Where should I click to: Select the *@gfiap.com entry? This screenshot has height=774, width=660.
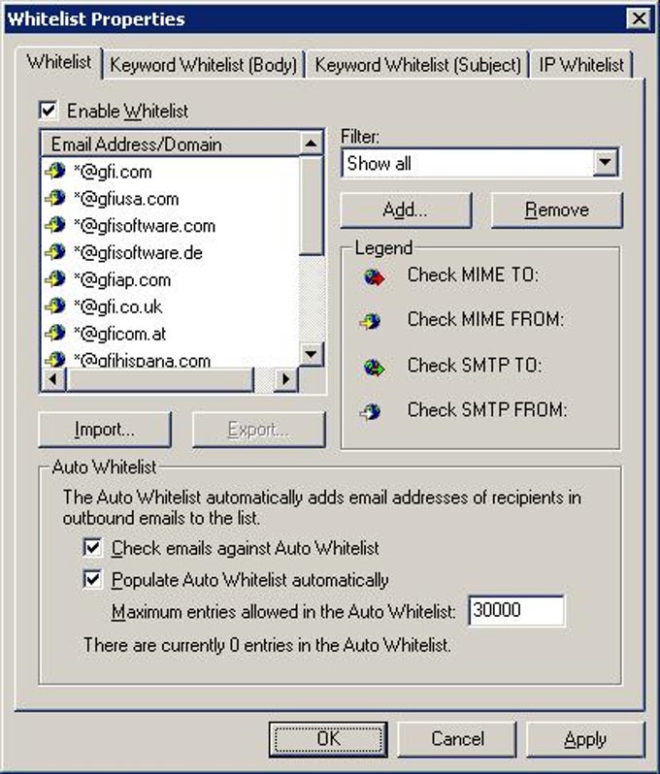pyautogui.click(x=122, y=280)
